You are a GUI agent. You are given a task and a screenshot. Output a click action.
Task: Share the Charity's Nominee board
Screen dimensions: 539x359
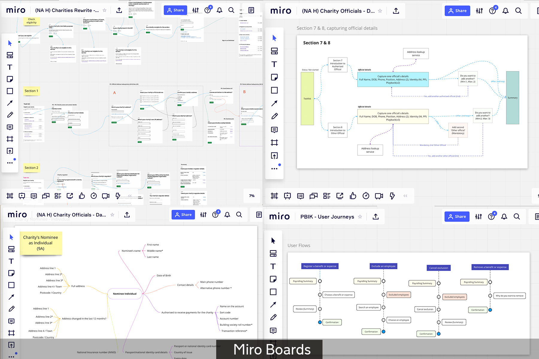(183, 215)
